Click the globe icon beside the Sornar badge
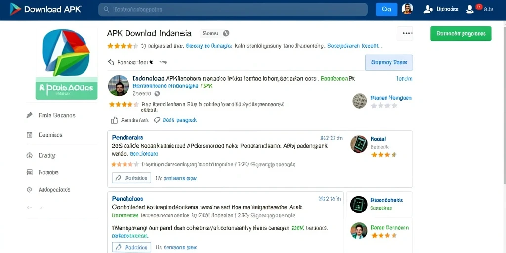This screenshot has height=253, width=506. click(226, 33)
